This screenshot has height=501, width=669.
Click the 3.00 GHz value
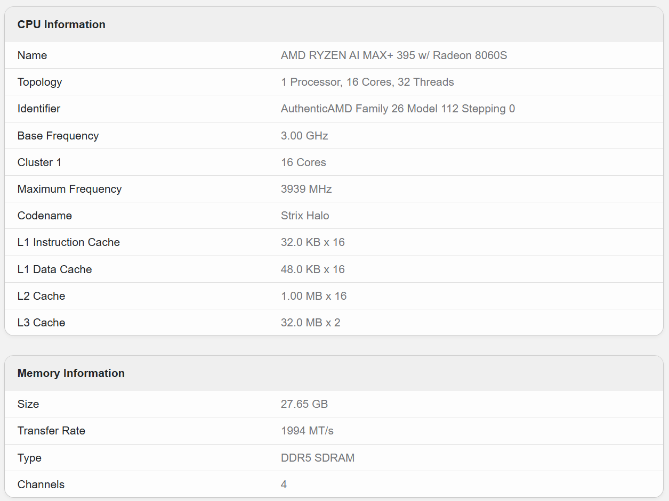coord(304,136)
